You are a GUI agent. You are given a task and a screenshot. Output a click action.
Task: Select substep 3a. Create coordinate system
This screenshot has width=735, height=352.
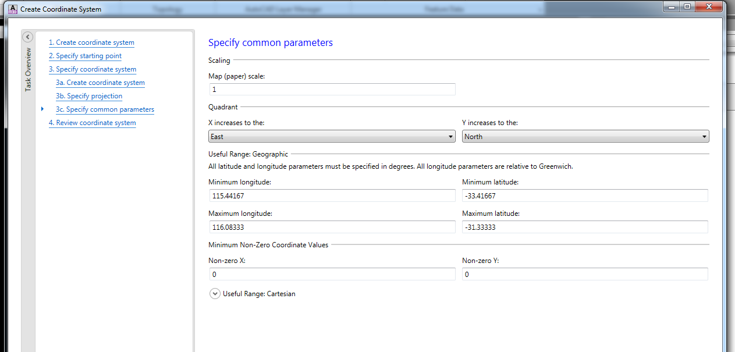click(100, 83)
